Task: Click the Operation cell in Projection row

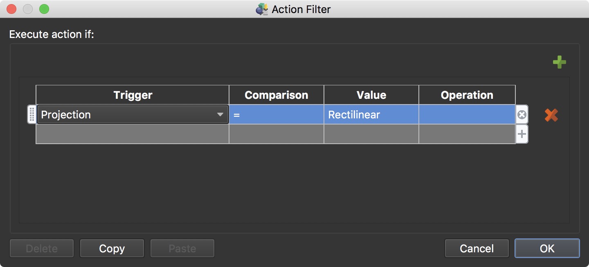Action: coord(467,115)
